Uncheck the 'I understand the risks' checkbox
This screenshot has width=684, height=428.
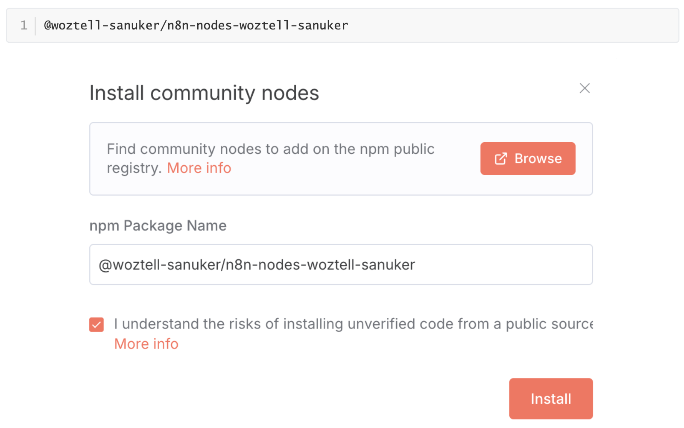point(96,325)
